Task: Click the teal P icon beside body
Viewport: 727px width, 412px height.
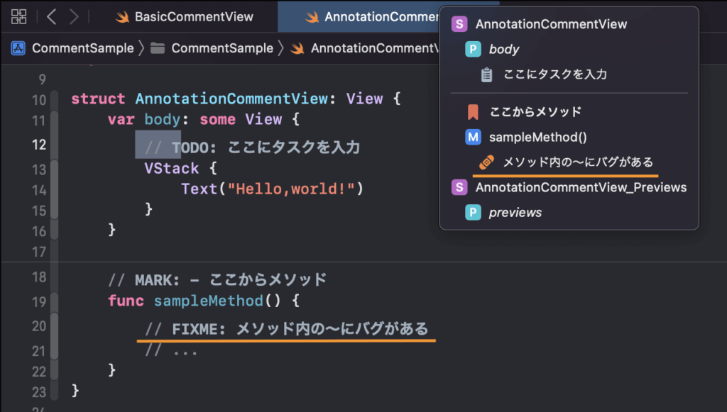Action: 473,49
